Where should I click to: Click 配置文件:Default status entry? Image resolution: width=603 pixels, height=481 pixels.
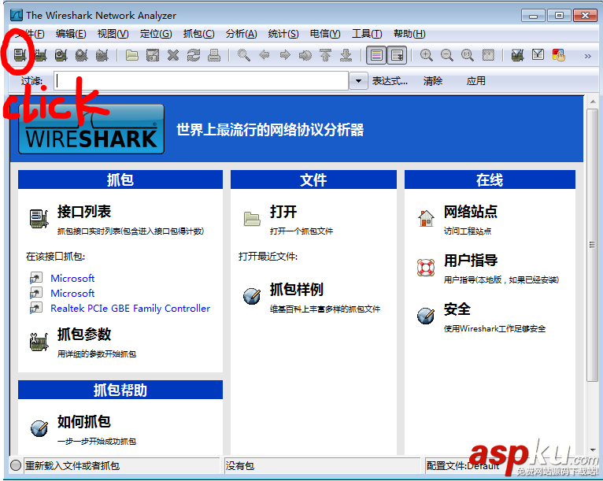(463, 466)
